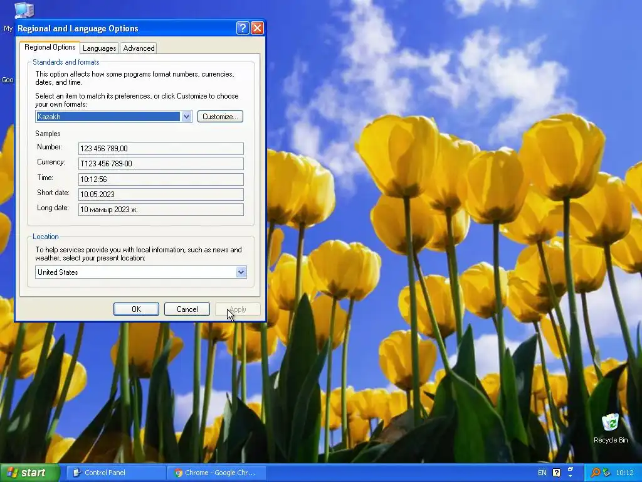This screenshot has height=482, width=642.
Task: Click the Number sample field
Action: [161, 148]
